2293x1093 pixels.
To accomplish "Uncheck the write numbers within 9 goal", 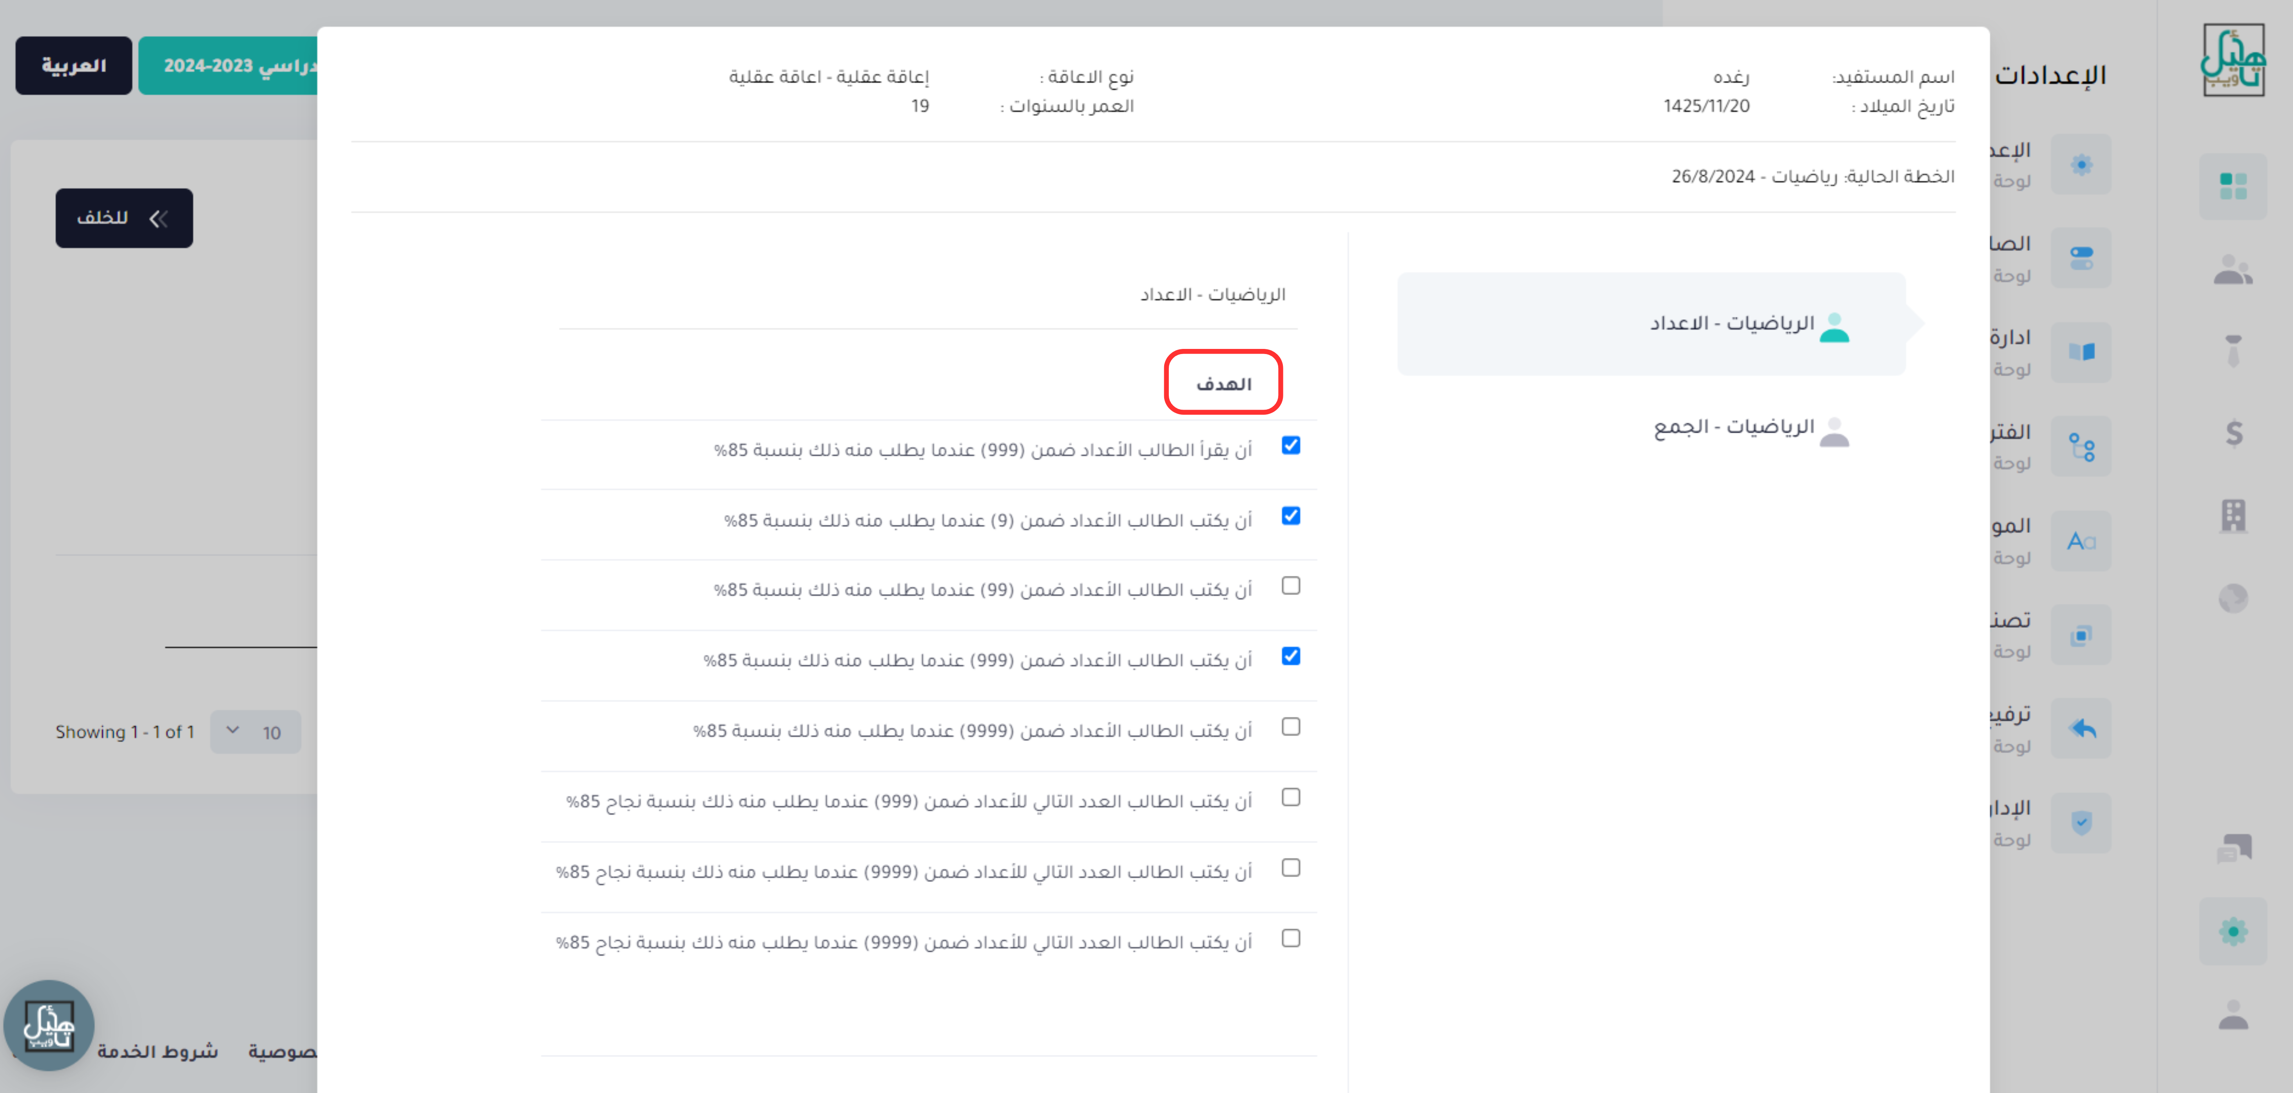I will 1291,516.
